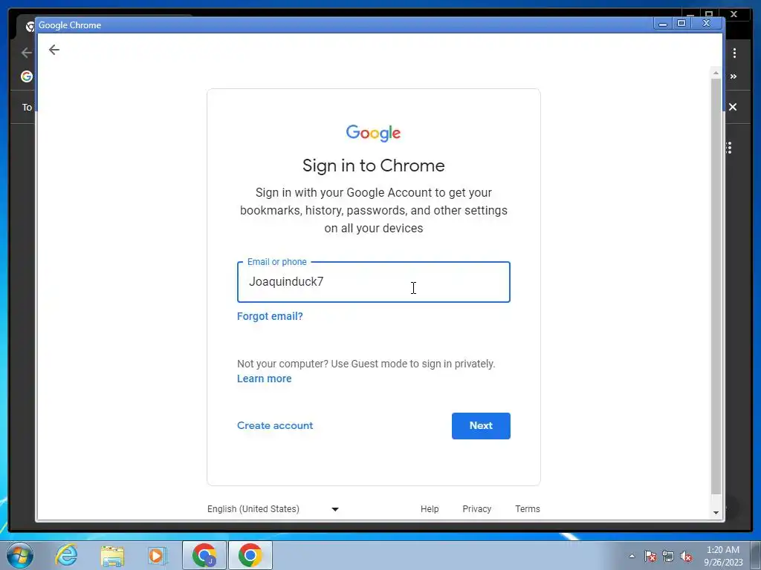This screenshot has height=570, width=761.
Task: Switch to Chrome window with profile badge in taskbar
Action: click(x=204, y=555)
